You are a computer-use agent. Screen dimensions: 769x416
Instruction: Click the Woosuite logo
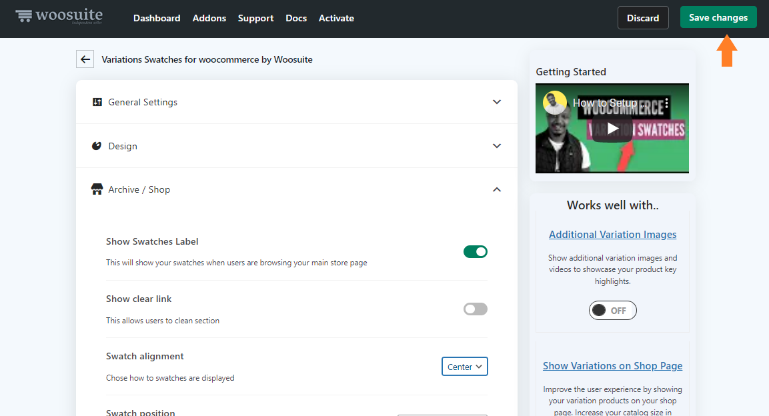point(59,16)
